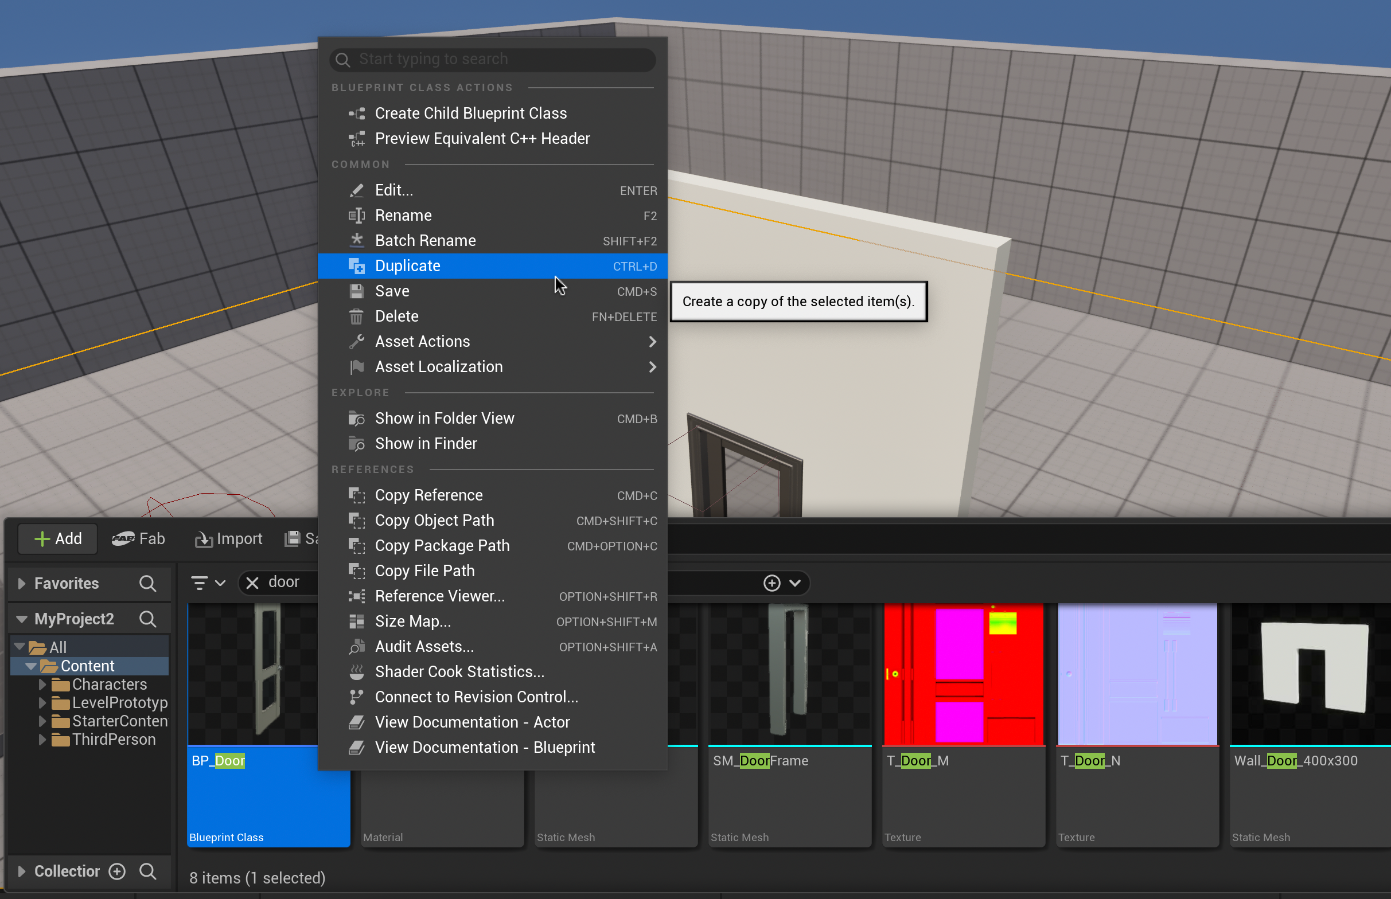The height and width of the screenshot is (899, 1391).
Task: Add a new collection with the plus icon
Action: 118,871
